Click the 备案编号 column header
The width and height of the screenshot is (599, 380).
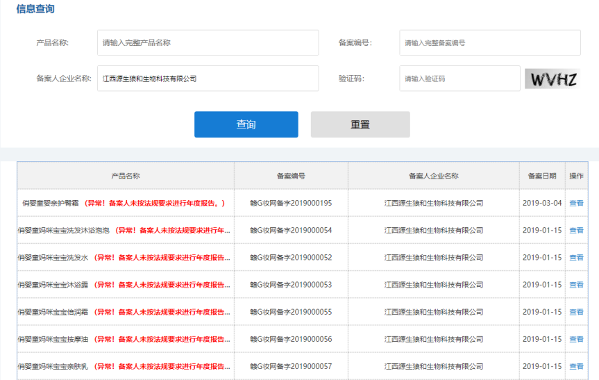(x=291, y=176)
